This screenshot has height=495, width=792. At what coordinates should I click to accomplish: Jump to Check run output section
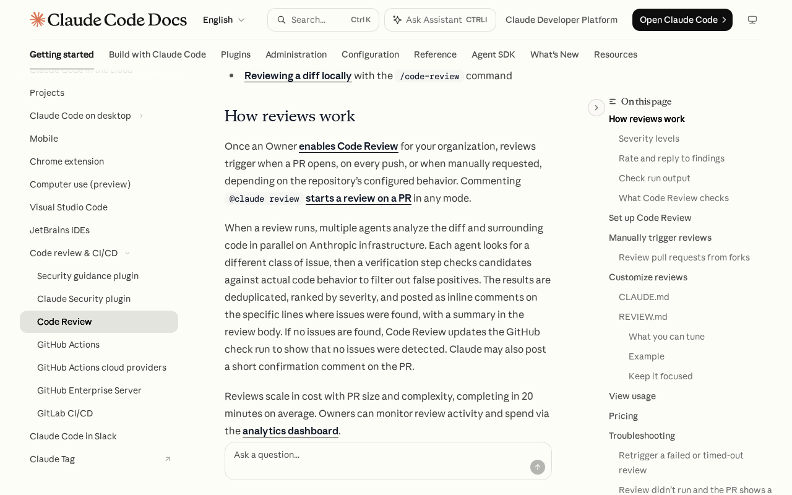coord(655,178)
